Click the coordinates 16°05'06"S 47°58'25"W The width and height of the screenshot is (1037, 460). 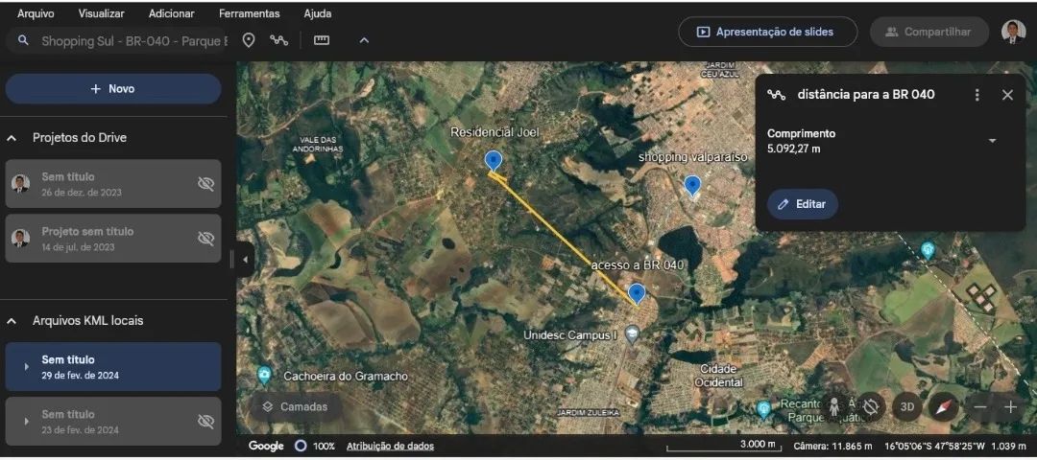click(x=935, y=447)
